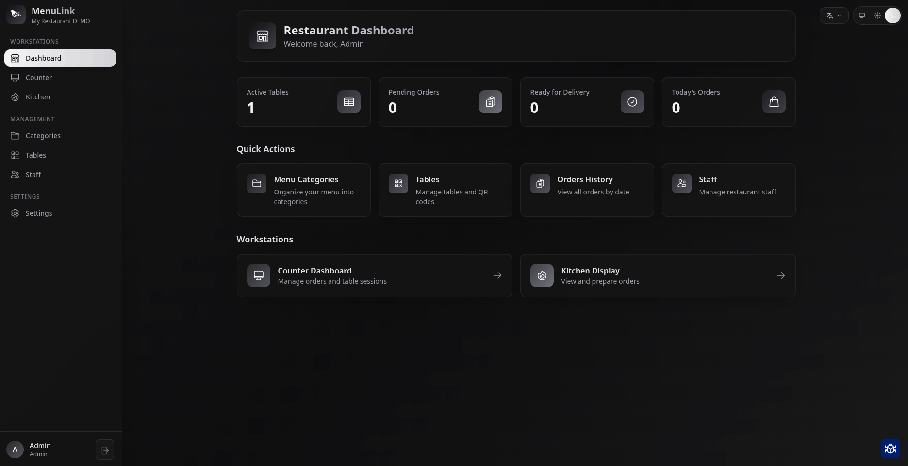Screen dimensions: 908x466
Task: Open Settings using the gear icon
Action: tap(15, 213)
